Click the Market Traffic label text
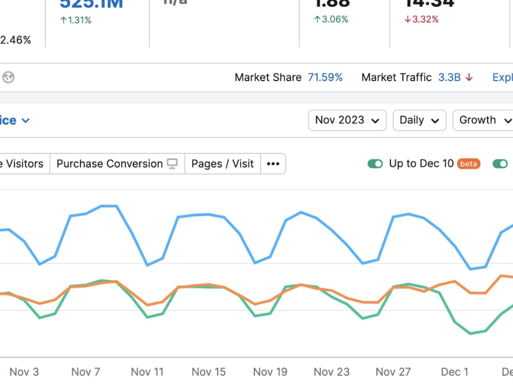Viewport: 513px width, 385px height. 397,78
